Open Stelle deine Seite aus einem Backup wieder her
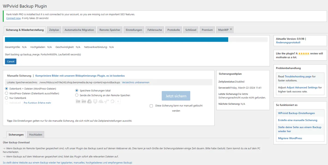 click(300, 129)
